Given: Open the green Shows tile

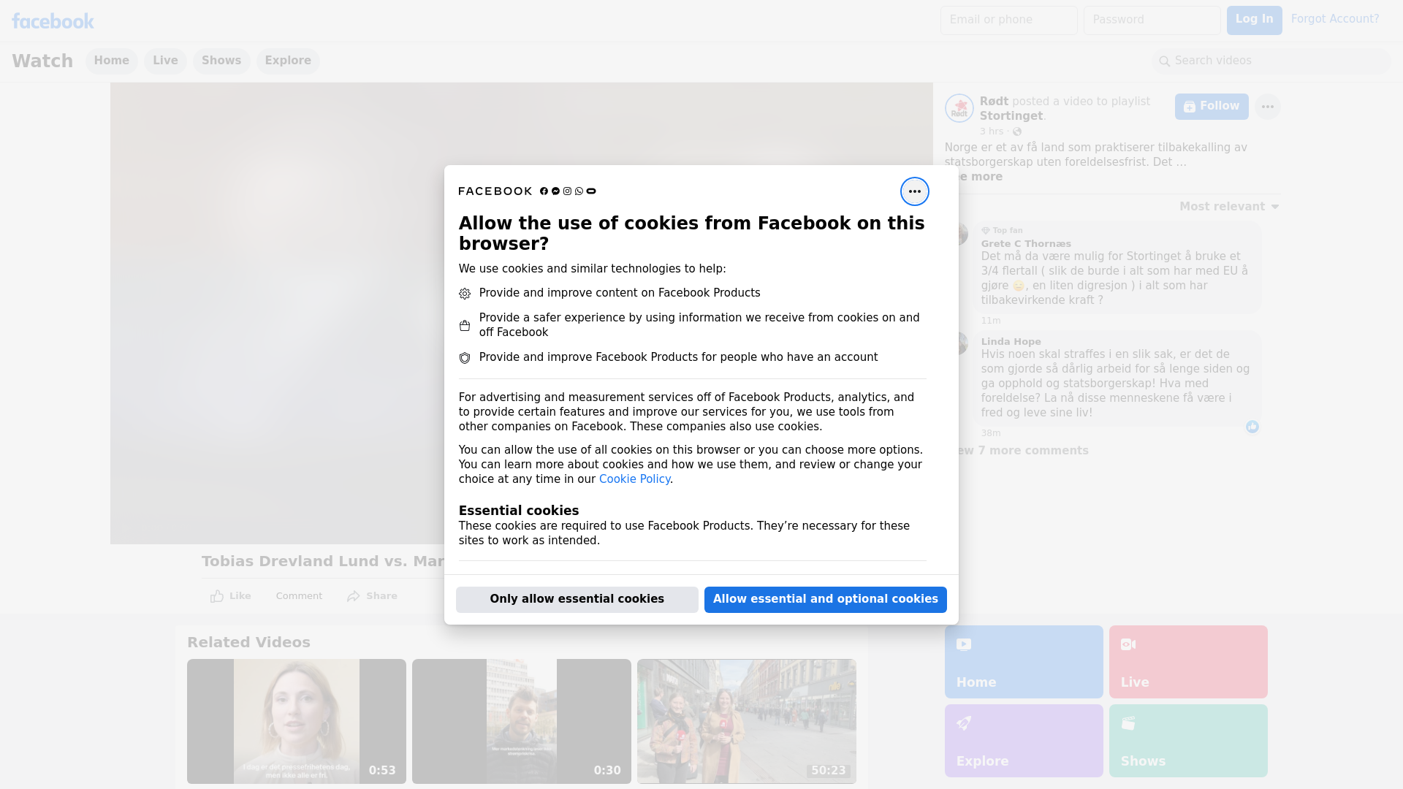Looking at the screenshot, I should (1187, 740).
